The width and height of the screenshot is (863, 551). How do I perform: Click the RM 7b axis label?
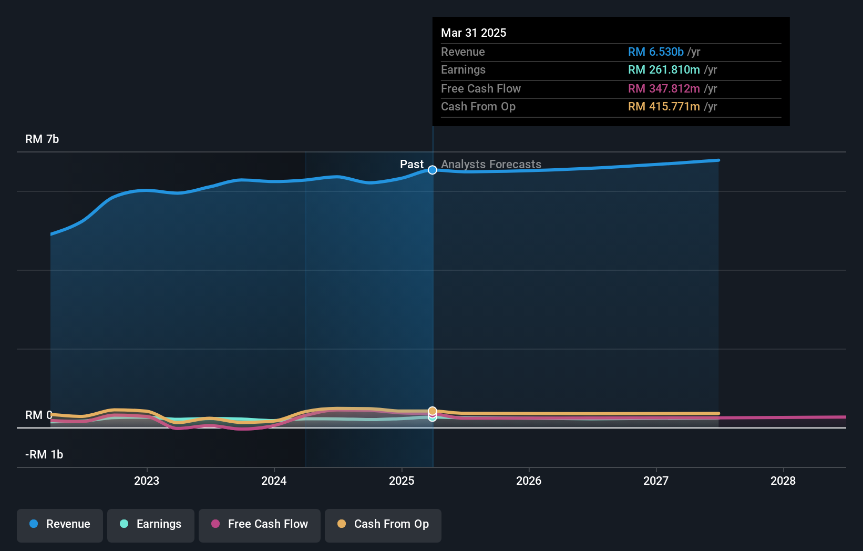coord(42,139)
